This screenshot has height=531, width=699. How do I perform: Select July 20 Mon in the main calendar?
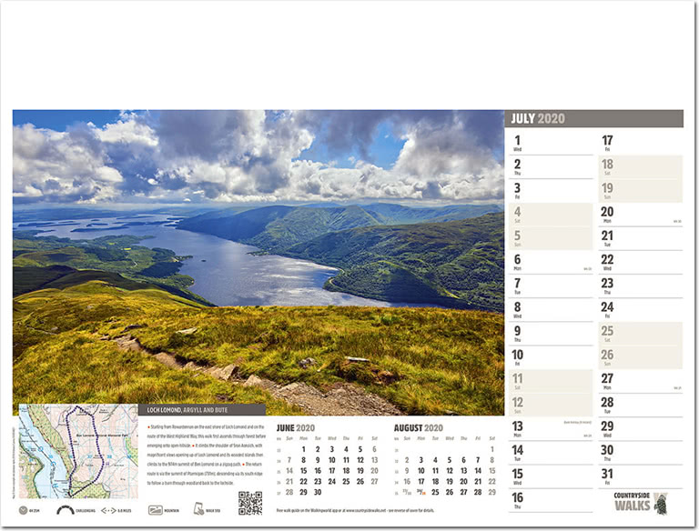click(640, 215)
